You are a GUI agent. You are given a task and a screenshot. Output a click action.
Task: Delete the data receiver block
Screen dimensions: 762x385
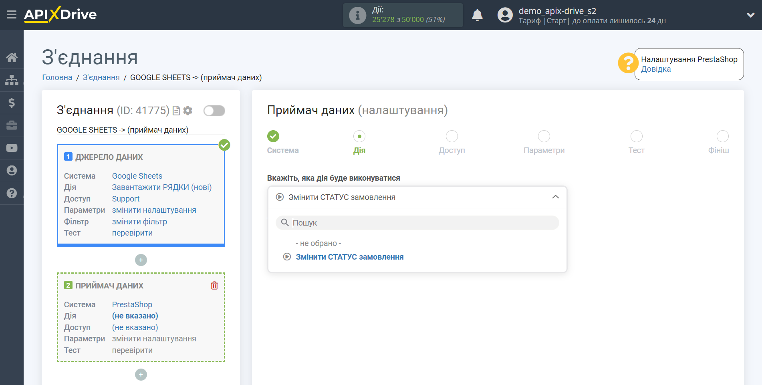pyautogui.click(x=214, y=285)
